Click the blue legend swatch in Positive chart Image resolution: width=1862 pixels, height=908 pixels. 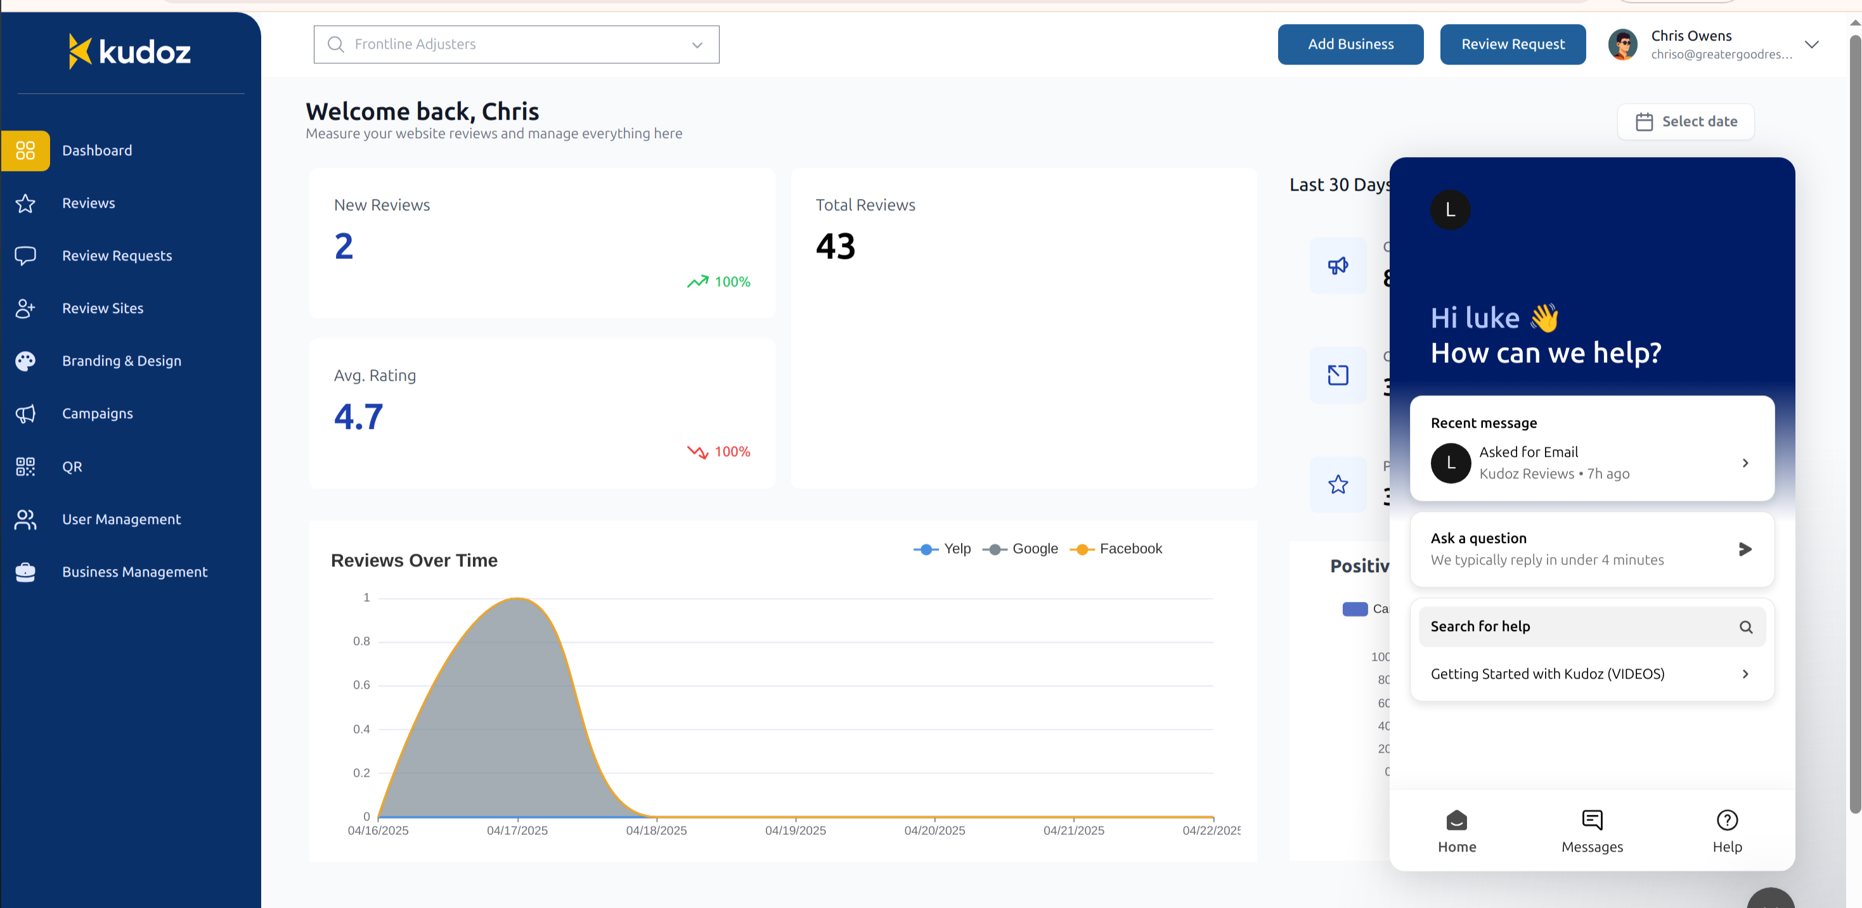pyautogui.click(x=1355, y=609)
